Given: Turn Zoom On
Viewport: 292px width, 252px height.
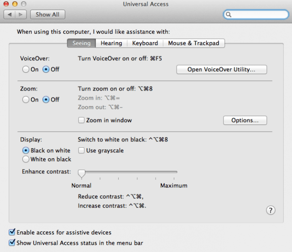Looking at the screenshot, I should (x=26, y=100).
